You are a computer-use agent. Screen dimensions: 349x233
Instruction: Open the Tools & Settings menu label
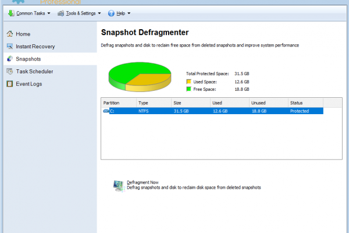pyautogui.click(x=79, y=13)
